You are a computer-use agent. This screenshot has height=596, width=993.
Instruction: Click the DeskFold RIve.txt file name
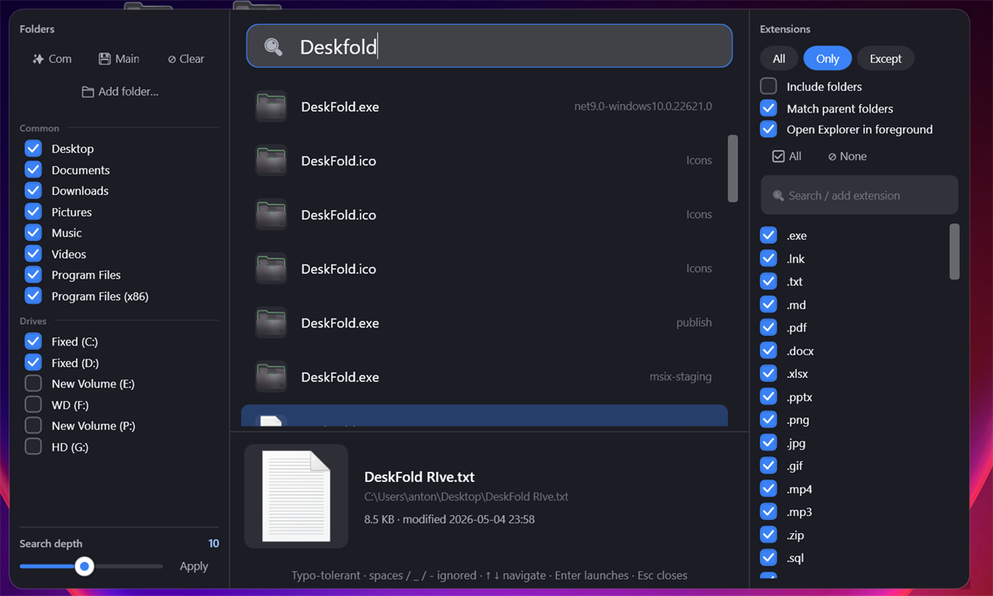point(420,477)
